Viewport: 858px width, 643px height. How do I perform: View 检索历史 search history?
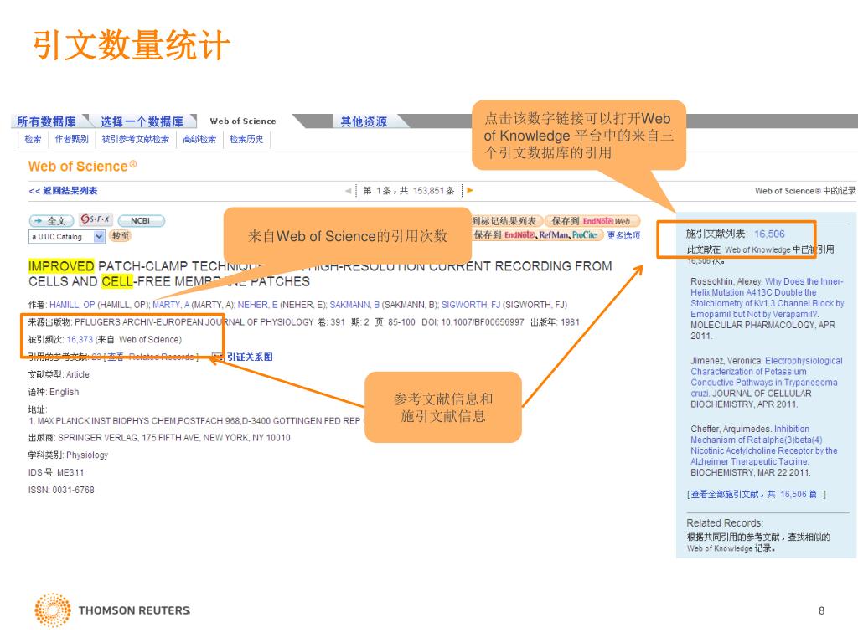pos(246,140)
